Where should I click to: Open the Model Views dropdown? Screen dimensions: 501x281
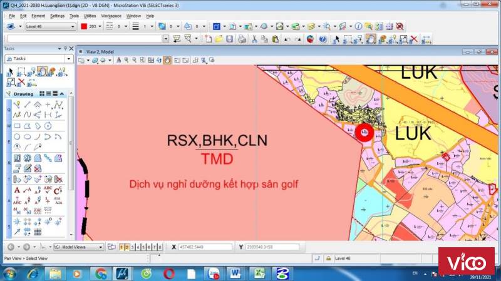(x=79, y=247)
